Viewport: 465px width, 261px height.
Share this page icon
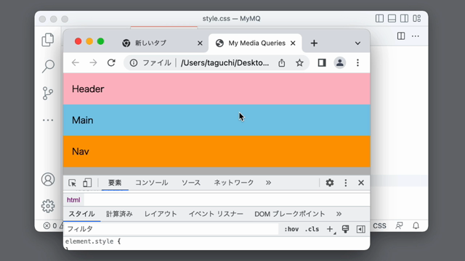[282, 63]
